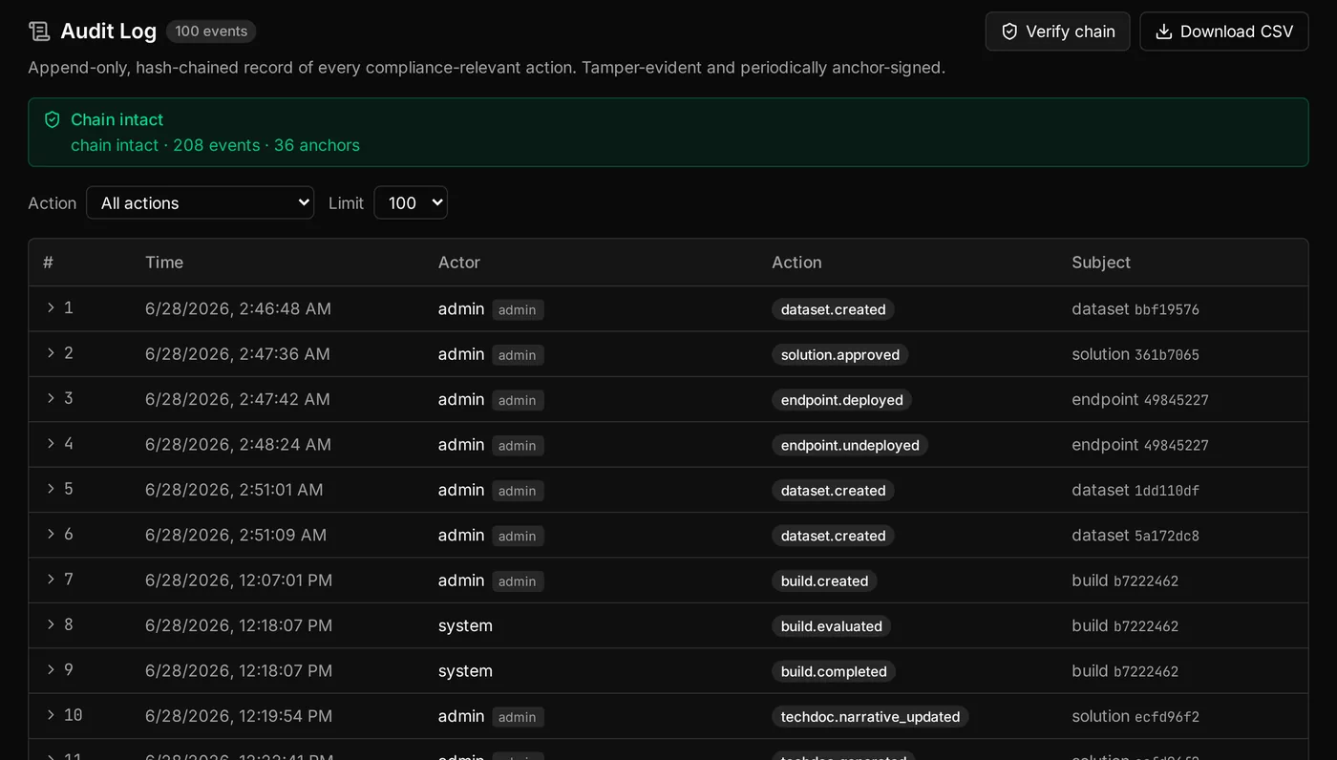Expand audit event row 9
This screenshot has width=1337, height=760.
click(x=52, y=670)
